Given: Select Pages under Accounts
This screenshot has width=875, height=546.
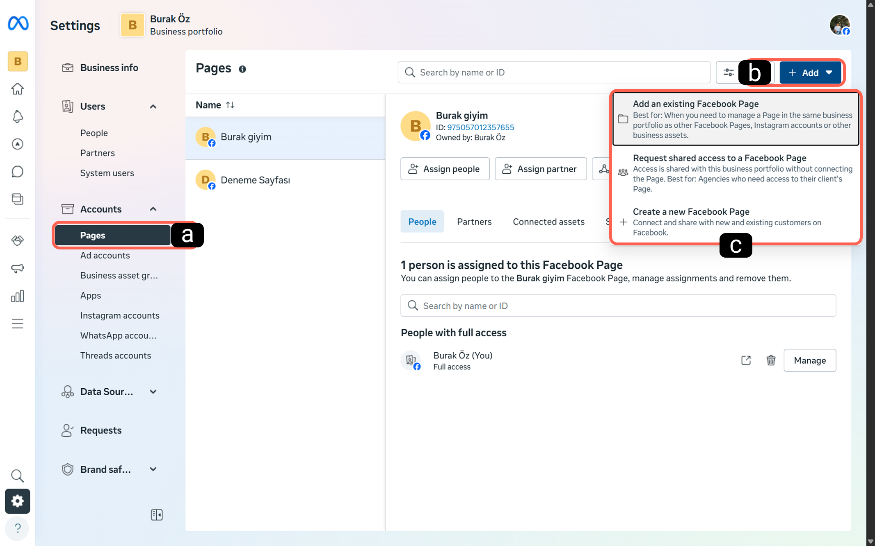Looking at the screenshot, I should [x=113, y=235].
